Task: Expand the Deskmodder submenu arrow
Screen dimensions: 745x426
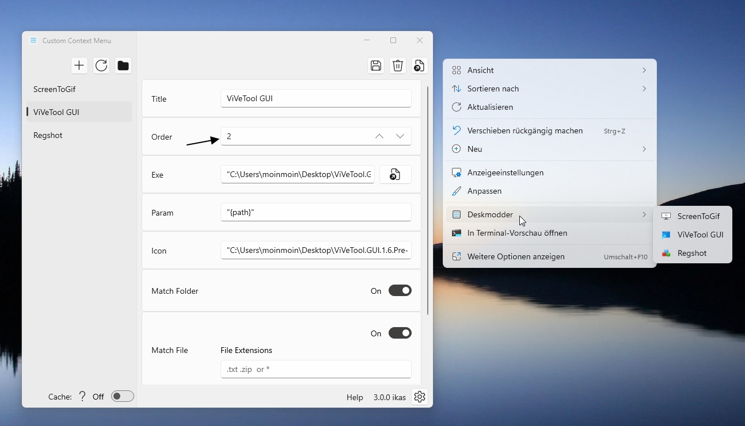Action: click(644, 214)
